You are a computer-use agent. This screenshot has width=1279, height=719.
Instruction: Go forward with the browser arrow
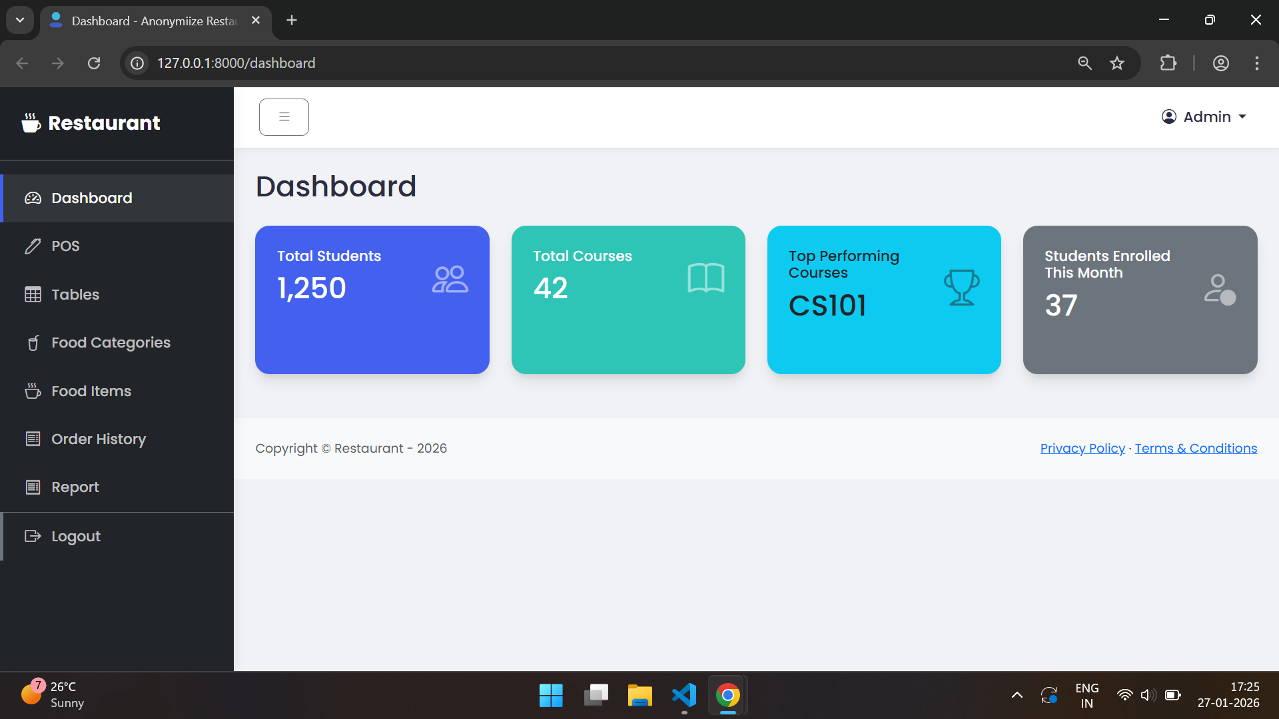pos(58,63)
